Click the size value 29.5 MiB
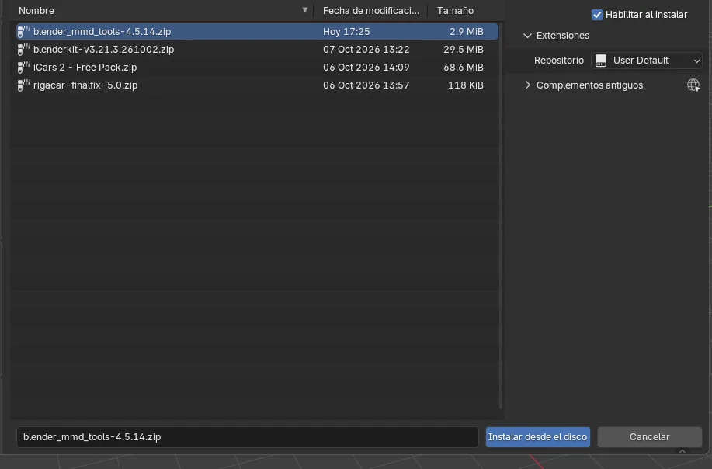 click(464, 50)
